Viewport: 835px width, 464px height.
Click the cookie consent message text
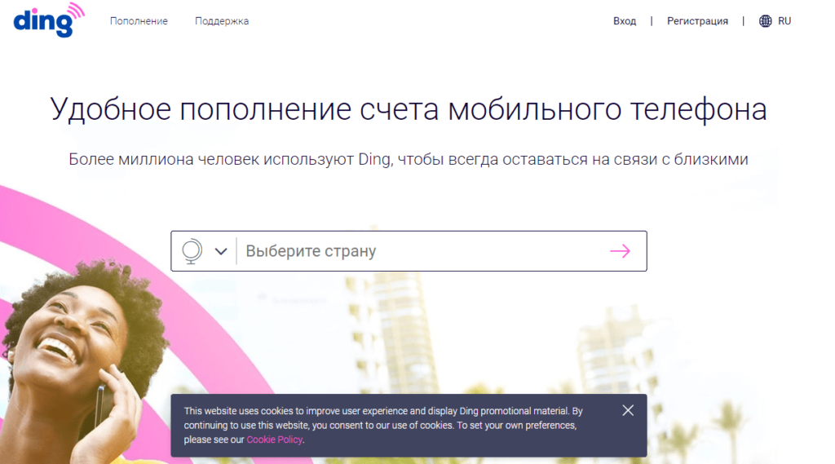pyautogui.click(x=383, y=425)
